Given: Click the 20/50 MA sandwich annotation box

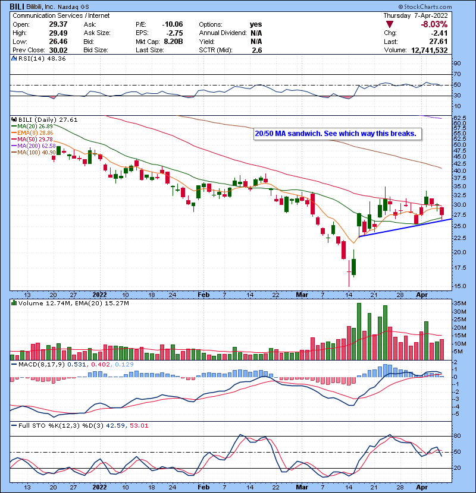Looking at the screenshot, I should click(337, 134).
